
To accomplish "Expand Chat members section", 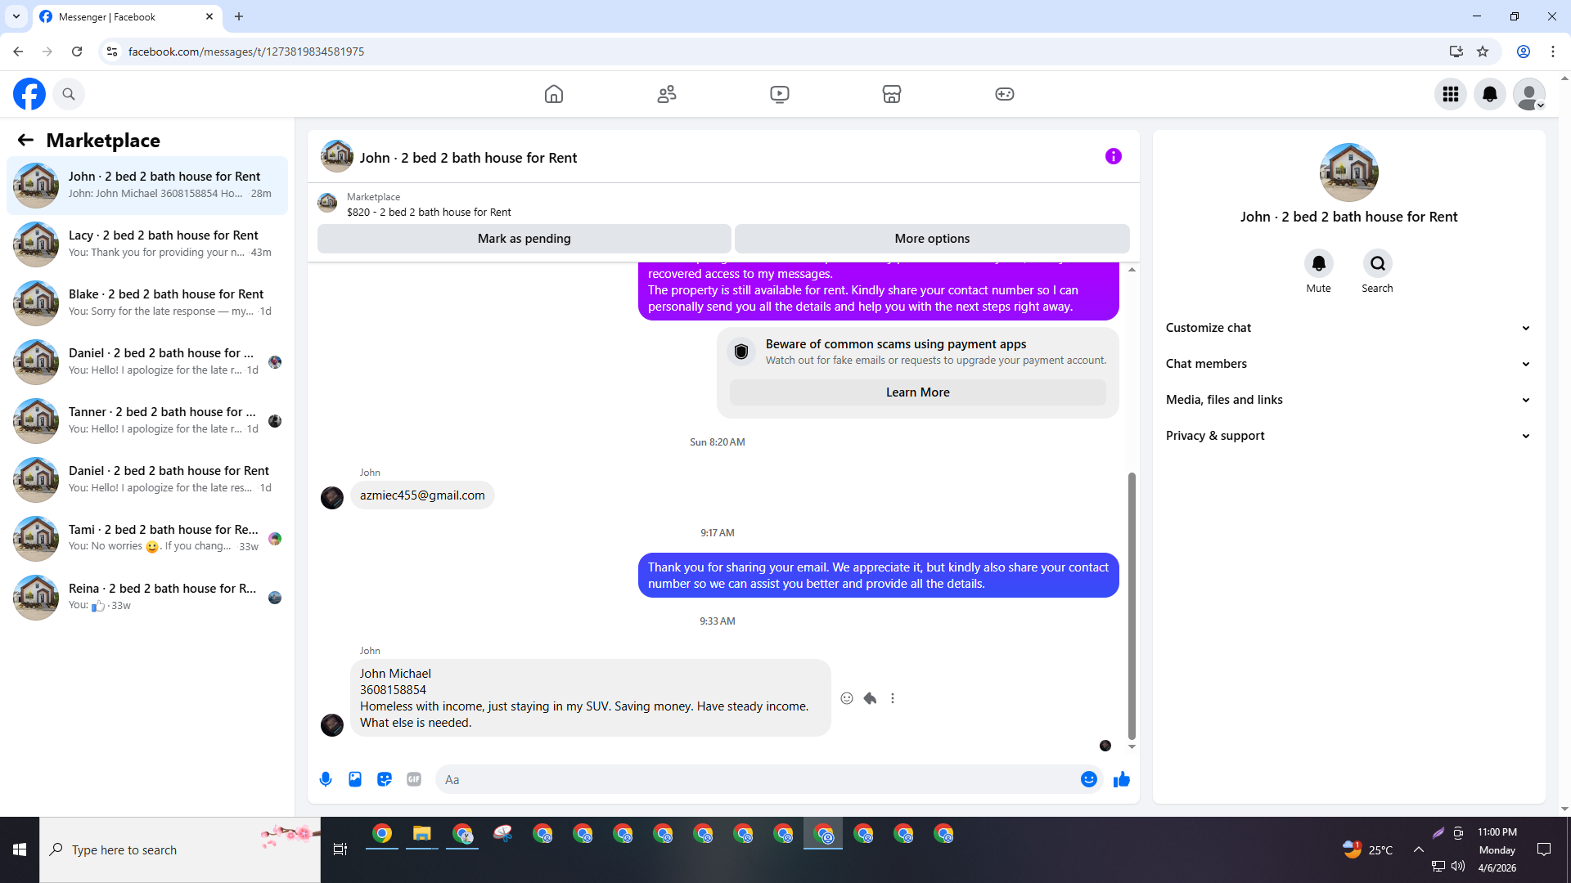I will [1348, 364].
